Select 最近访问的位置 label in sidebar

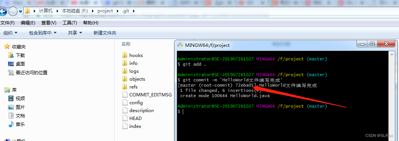(32, 72)
